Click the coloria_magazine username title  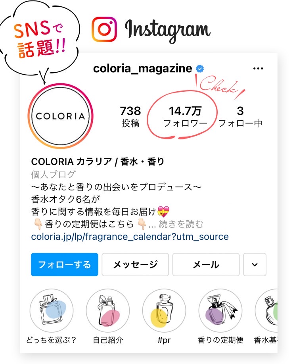click(x=143, y=69)
